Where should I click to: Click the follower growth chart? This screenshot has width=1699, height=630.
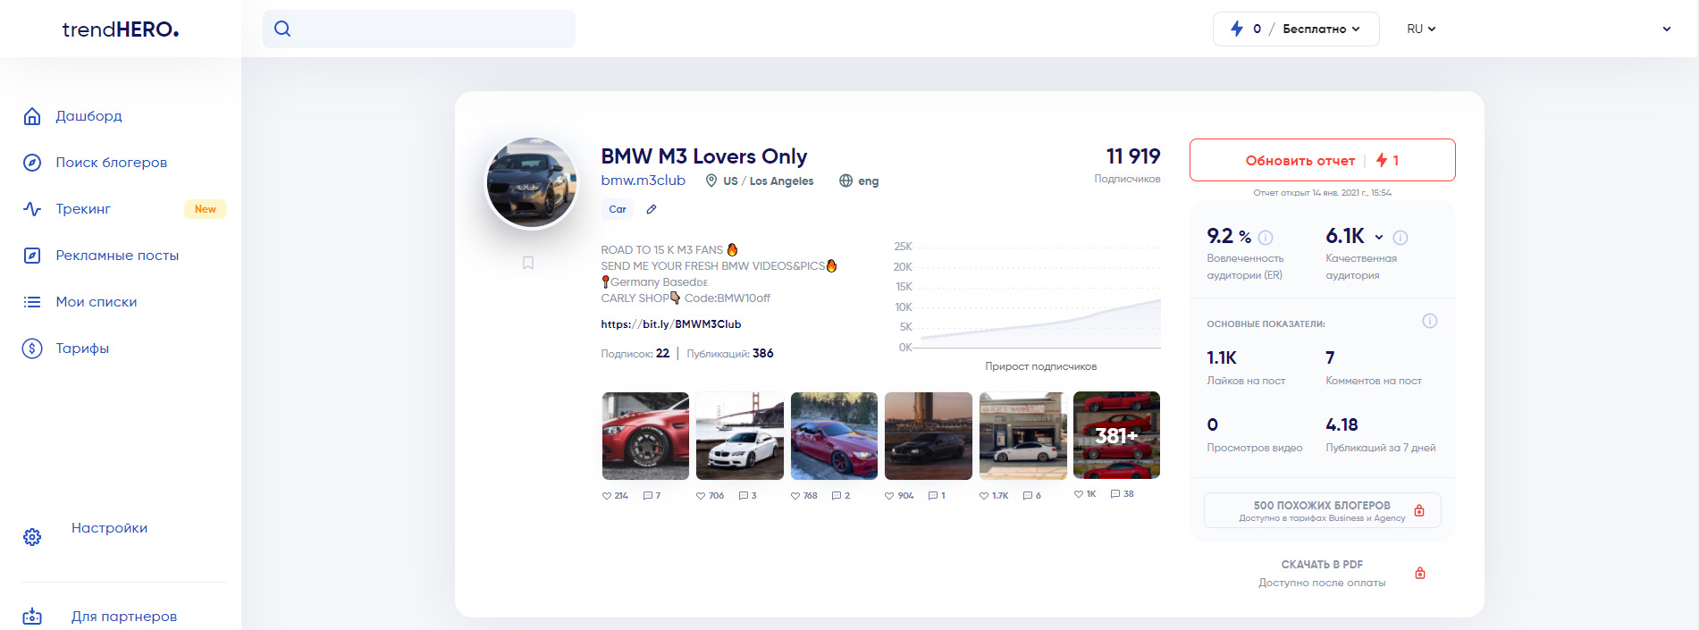point(1027,298)
